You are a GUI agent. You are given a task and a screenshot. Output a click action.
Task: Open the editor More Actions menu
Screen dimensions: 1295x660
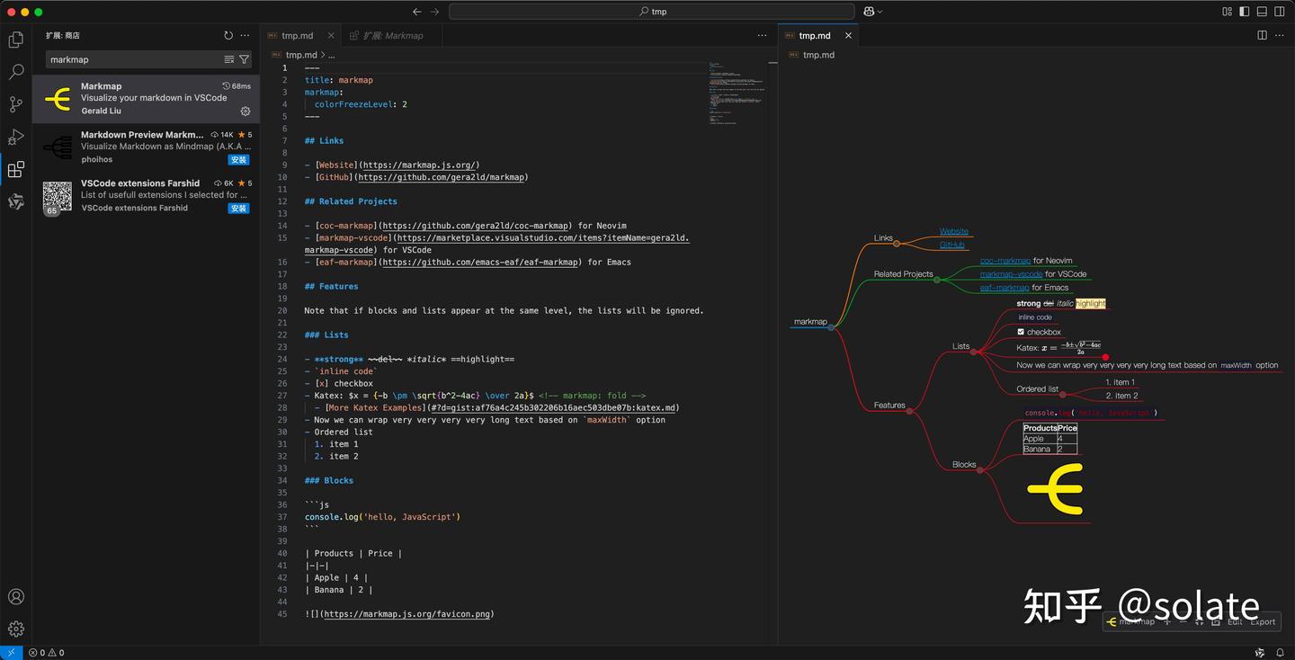pyautogui.click(x=762, y=35)
